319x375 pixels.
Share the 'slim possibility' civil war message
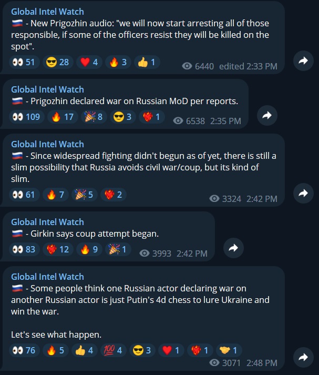click(x=303, y=193)
